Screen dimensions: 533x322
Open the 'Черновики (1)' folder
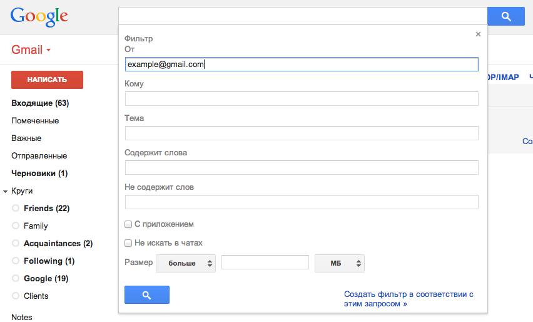click(x=39, y=174)
